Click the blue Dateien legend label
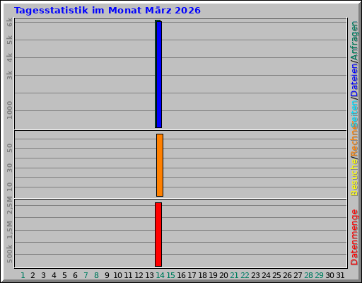The width and height of the screenshot is (362, 283). (354, 79)
